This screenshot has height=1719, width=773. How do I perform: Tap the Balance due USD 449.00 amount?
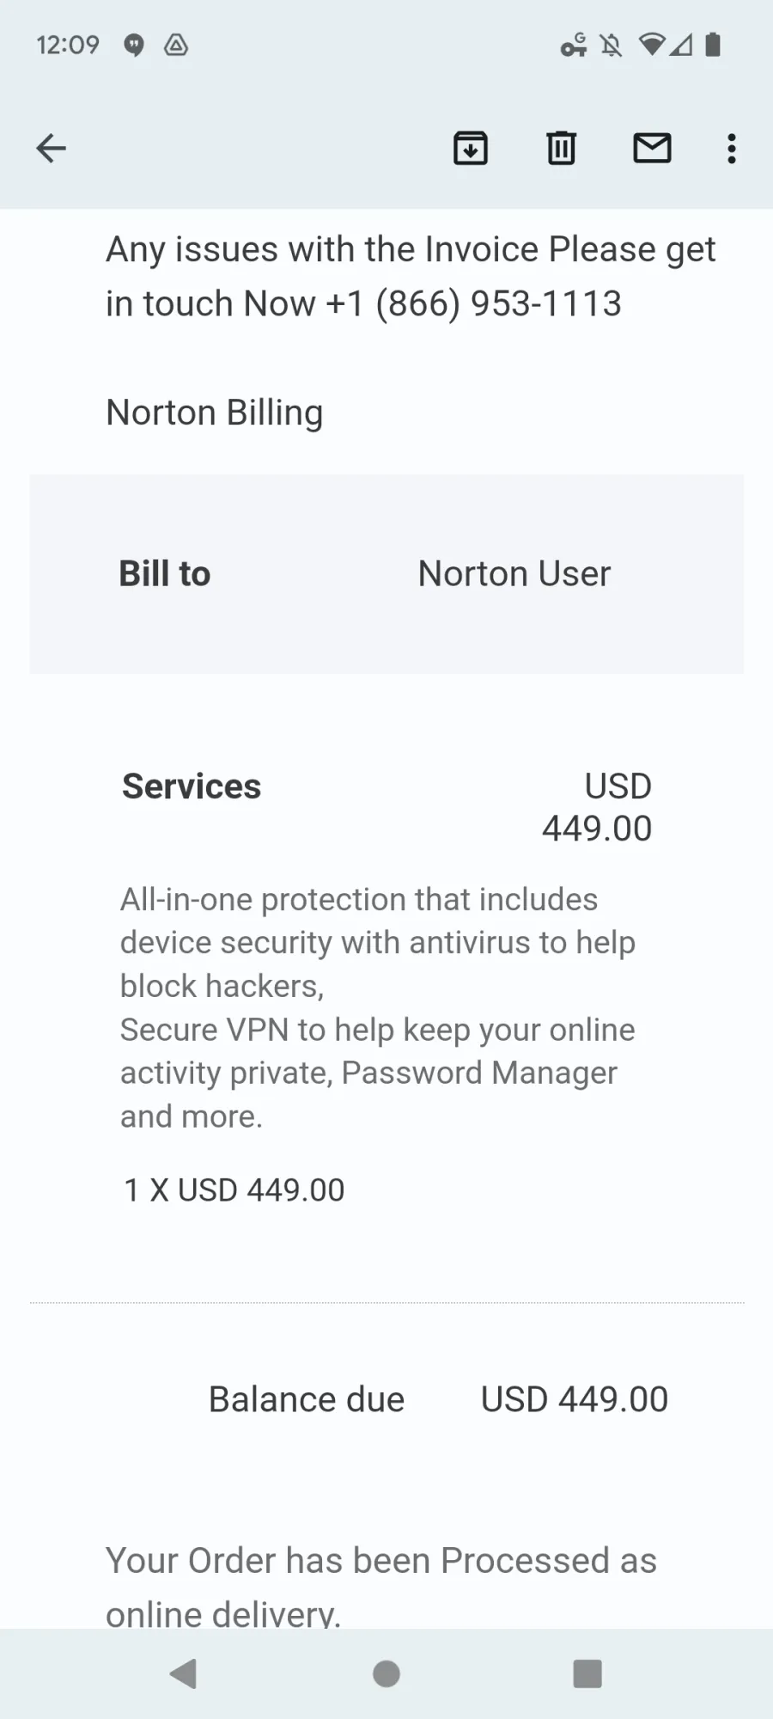575,1399
